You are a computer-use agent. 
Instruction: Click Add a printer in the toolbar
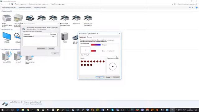(25, 7)
